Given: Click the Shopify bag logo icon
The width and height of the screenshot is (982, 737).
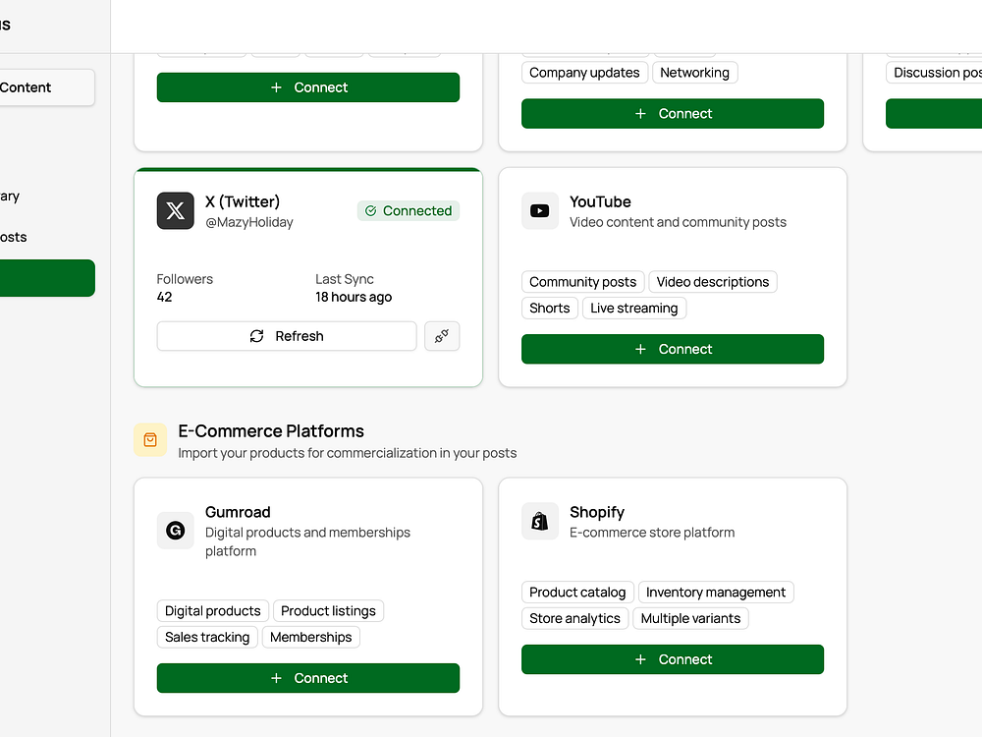Looking at the screenshot, I should [x=539, y=522].
